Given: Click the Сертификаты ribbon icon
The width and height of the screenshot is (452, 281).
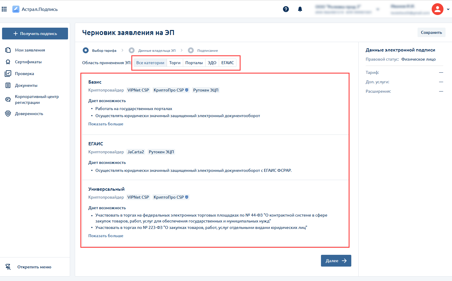Looking at the screenshot, I should point(8,62).
